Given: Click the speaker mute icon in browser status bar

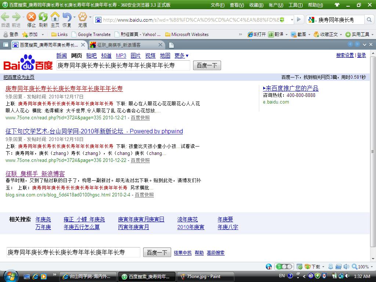Looking at the screenshot, I should tap(346, 267).
